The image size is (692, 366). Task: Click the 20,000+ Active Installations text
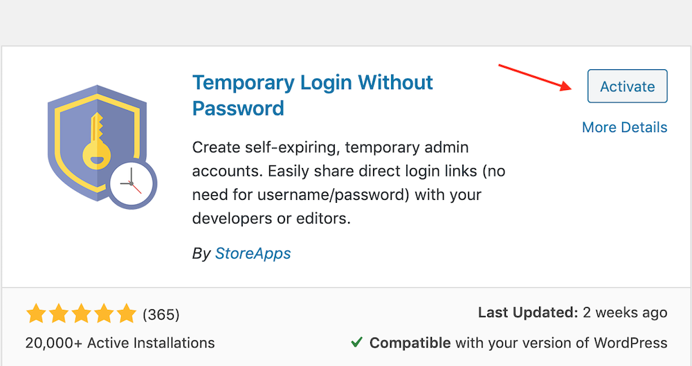tap(120, 343)
